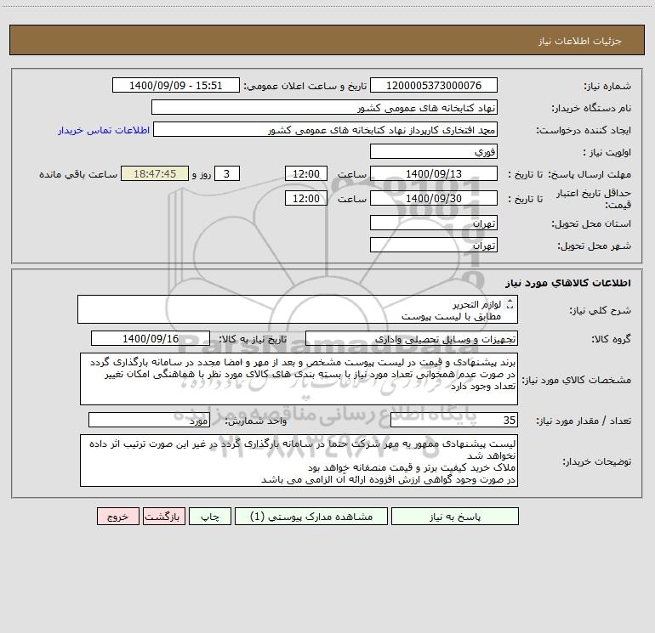Click the quantity field showing 35
Image resolution: width=655 pixels, height=633 pixels.
pyautogui.click(x=454, y=421)
